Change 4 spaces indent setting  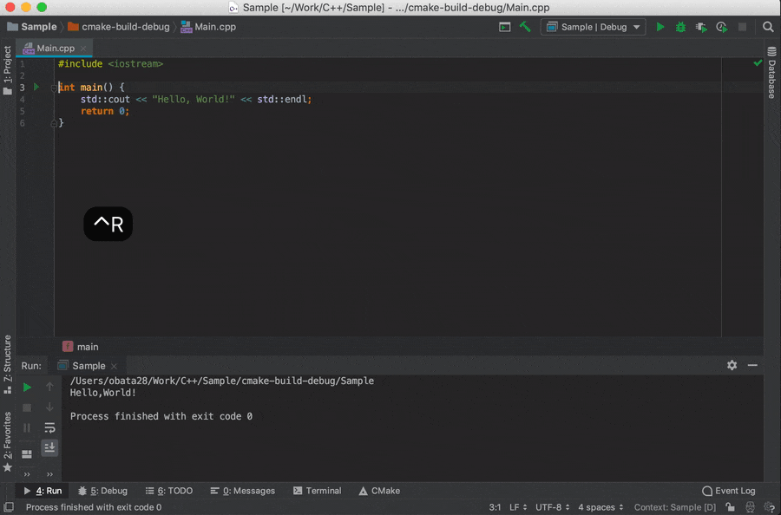(601, 507)
